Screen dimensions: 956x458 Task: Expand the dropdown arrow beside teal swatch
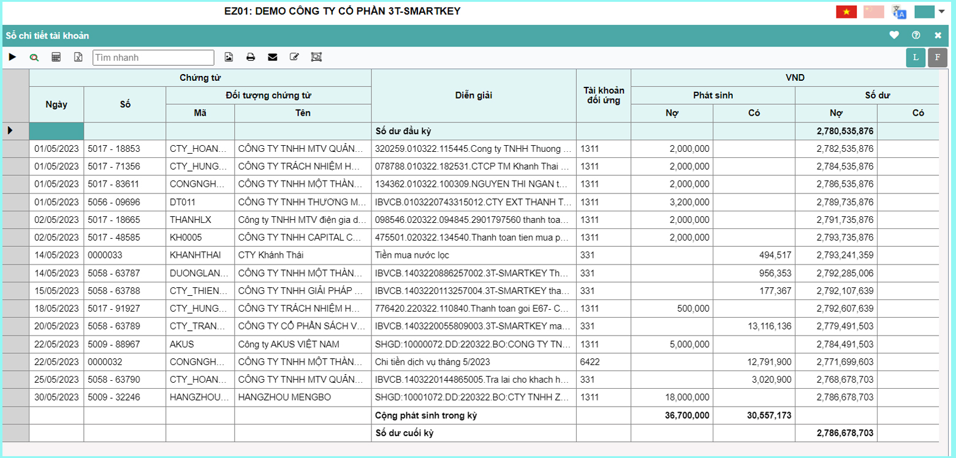[x=941, y=12]
